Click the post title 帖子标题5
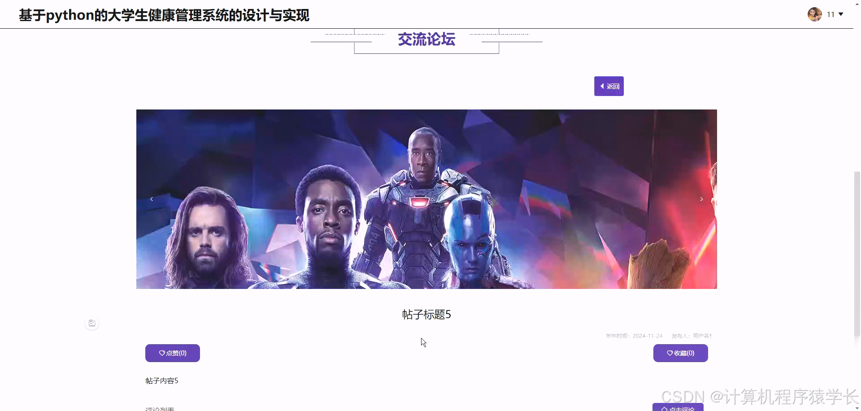The width and height of the screenshot is (861, 411). point(426,315)
